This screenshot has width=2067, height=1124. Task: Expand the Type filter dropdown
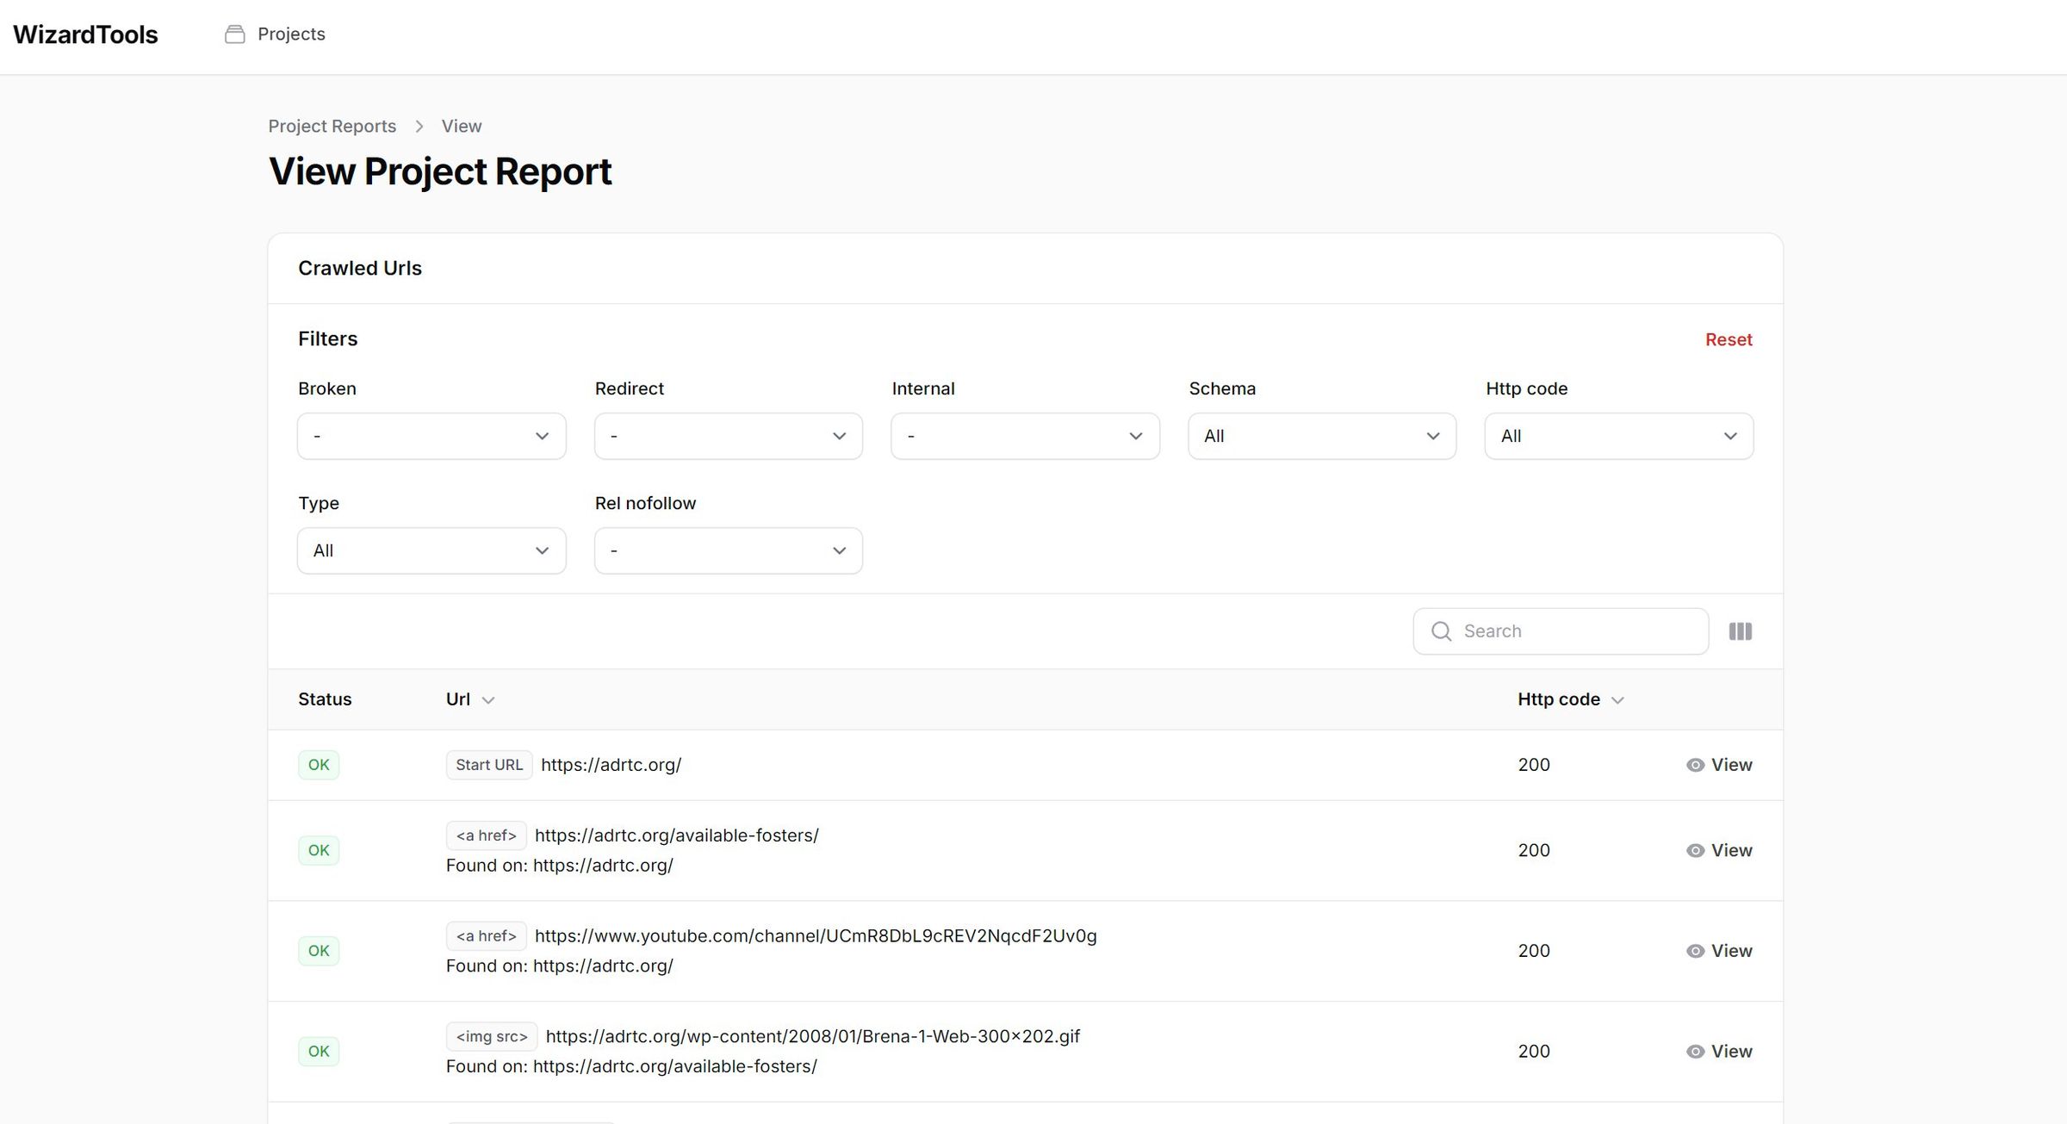click(431, 550)
